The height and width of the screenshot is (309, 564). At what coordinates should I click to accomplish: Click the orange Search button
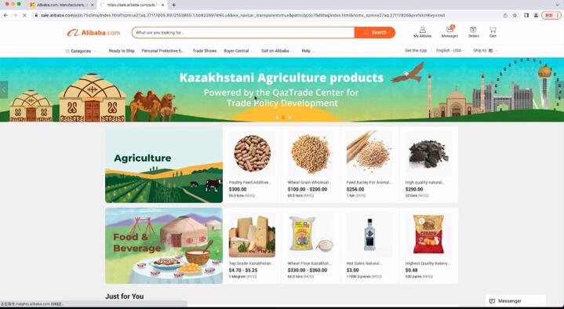375,32
